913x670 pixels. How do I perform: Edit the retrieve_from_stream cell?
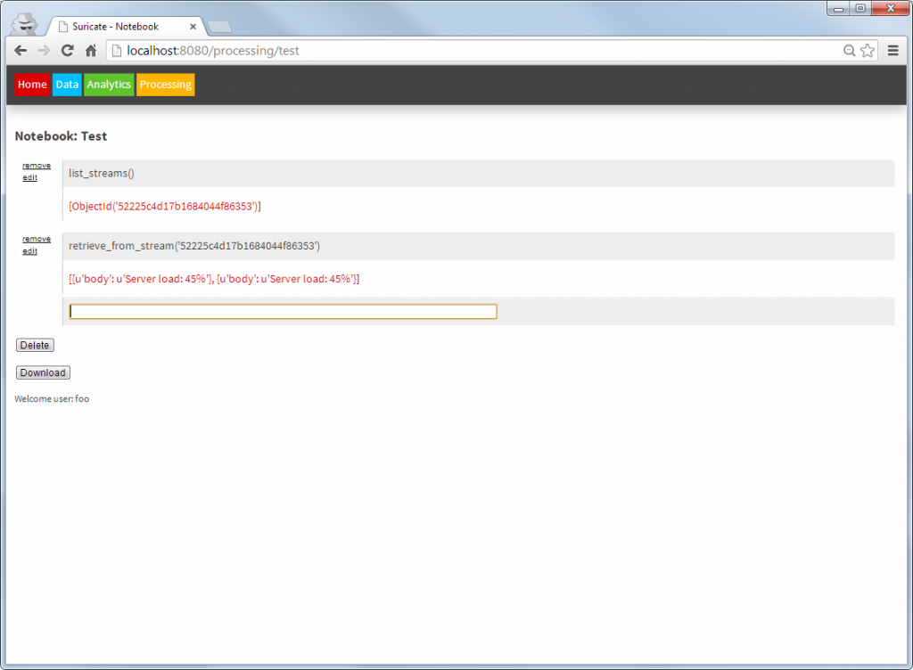point(29,251)
